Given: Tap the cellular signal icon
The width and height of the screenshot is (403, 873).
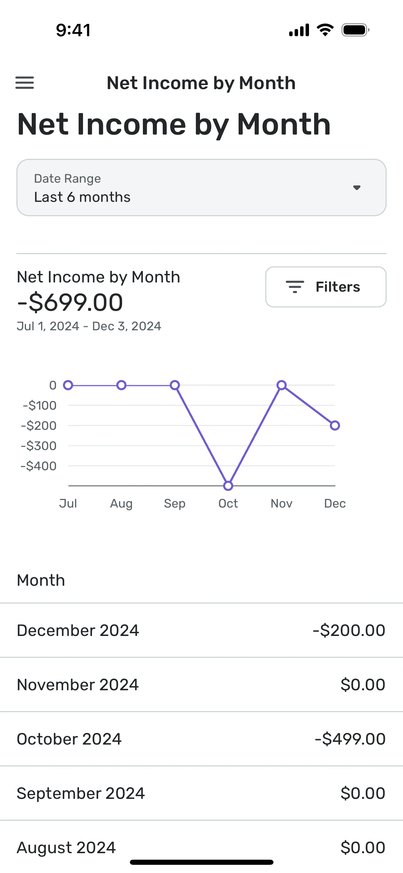Looking at the screenshot, I should 299,30.
